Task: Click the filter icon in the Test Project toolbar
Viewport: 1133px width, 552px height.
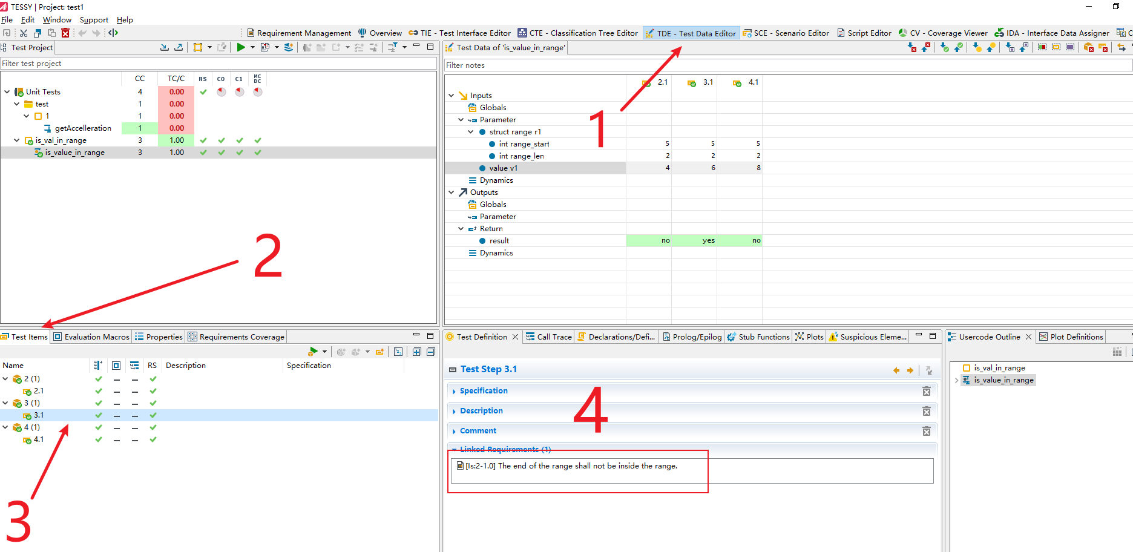Action: [393, 47]
